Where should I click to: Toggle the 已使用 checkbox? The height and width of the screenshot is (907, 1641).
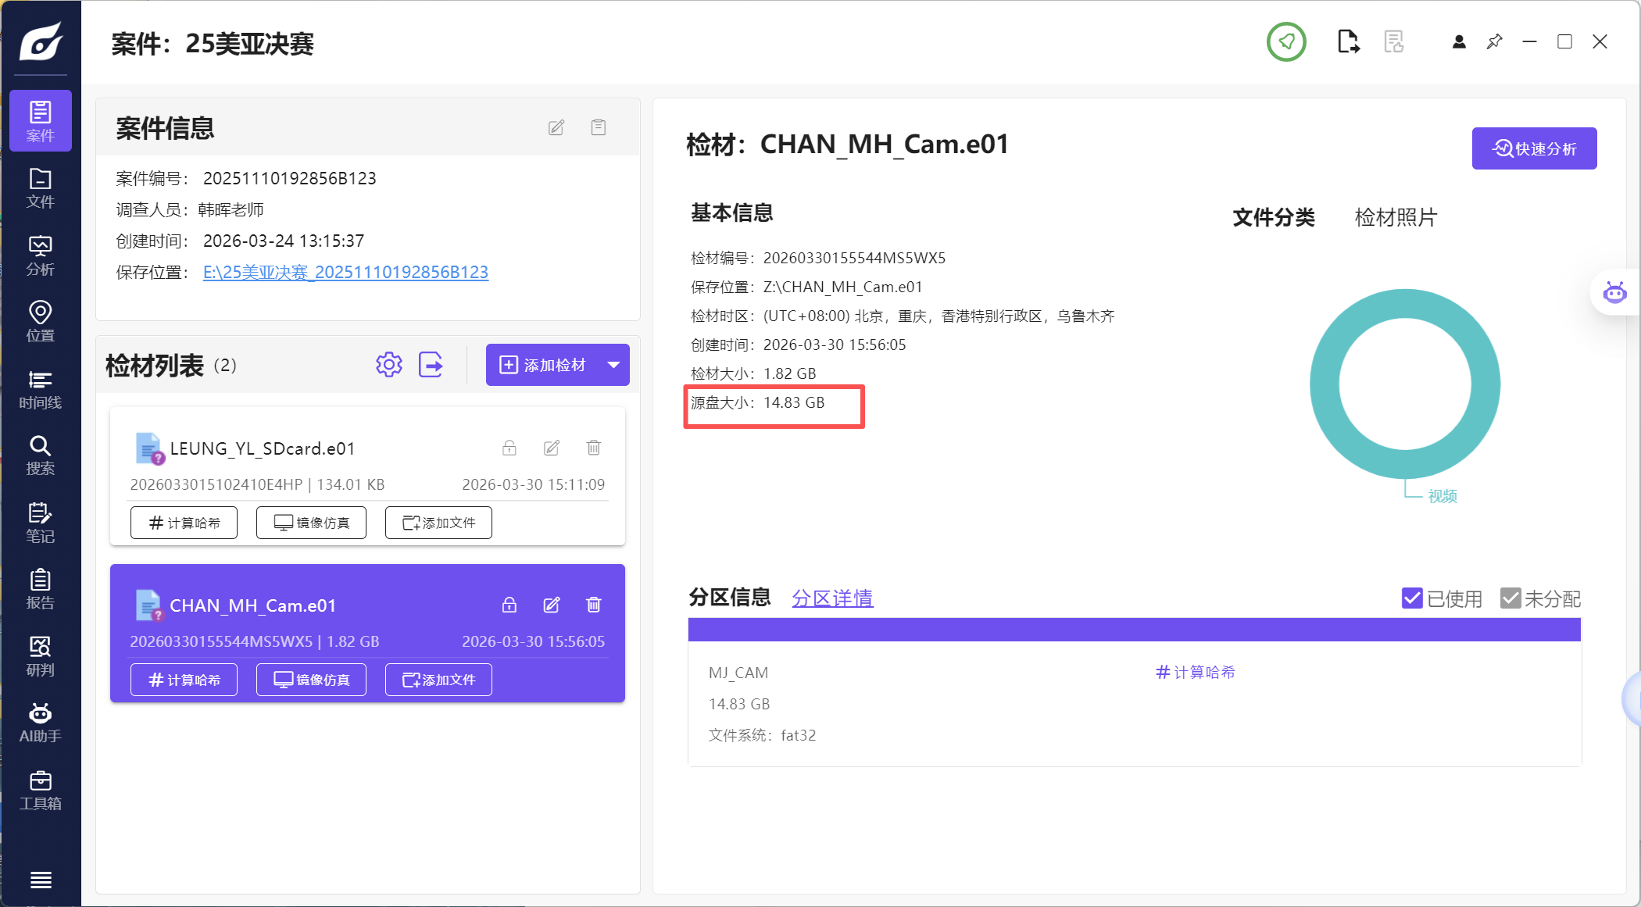1411,598
